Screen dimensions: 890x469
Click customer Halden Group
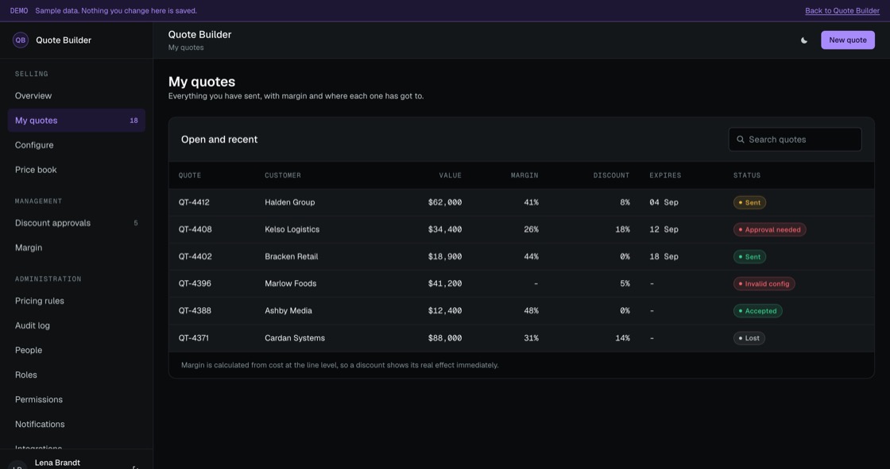(x=289, y=202)
